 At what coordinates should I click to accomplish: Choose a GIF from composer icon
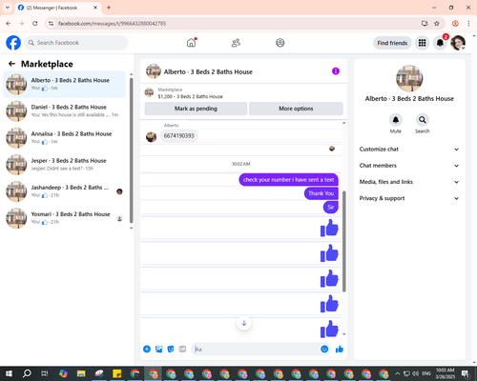pyautogui.click(x=182, y=350)
